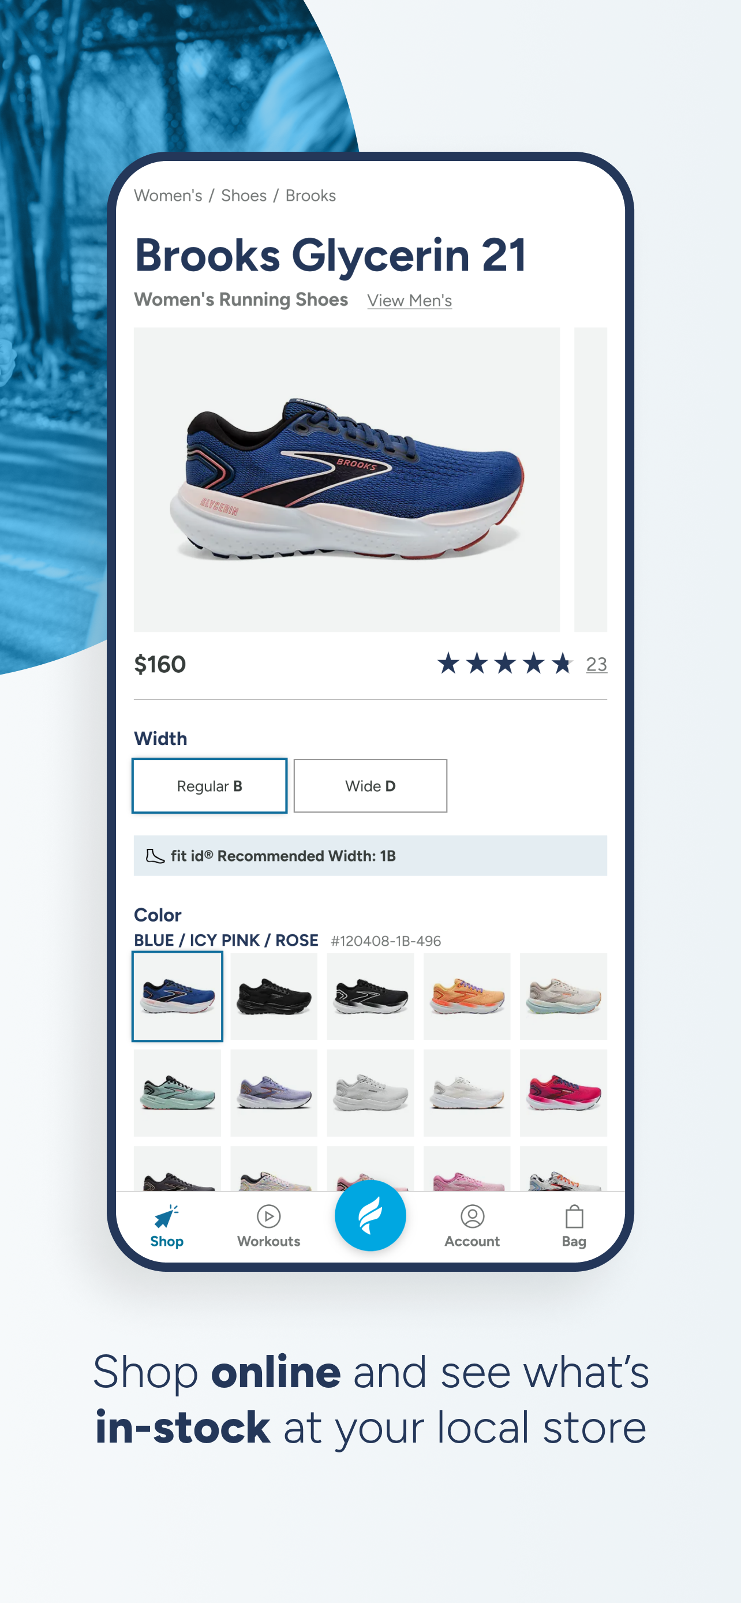This screenshot has height=1603, width=741.
Task: Go to Women's breadcrumb
Action: tap(168, 196)
